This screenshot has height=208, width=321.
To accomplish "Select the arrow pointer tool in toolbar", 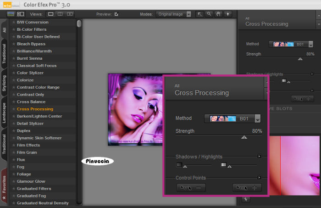I will coord(199,14).
